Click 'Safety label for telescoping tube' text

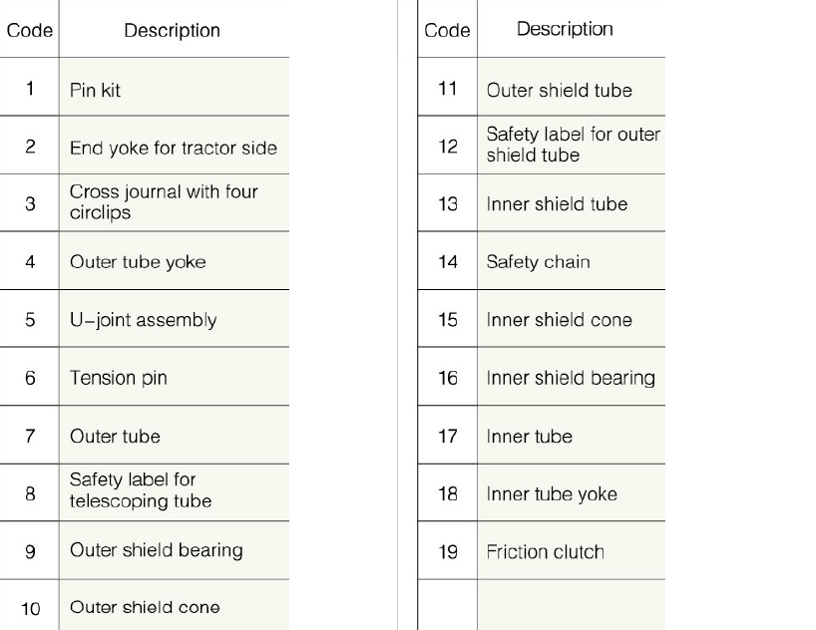click(x=141, y=490)
